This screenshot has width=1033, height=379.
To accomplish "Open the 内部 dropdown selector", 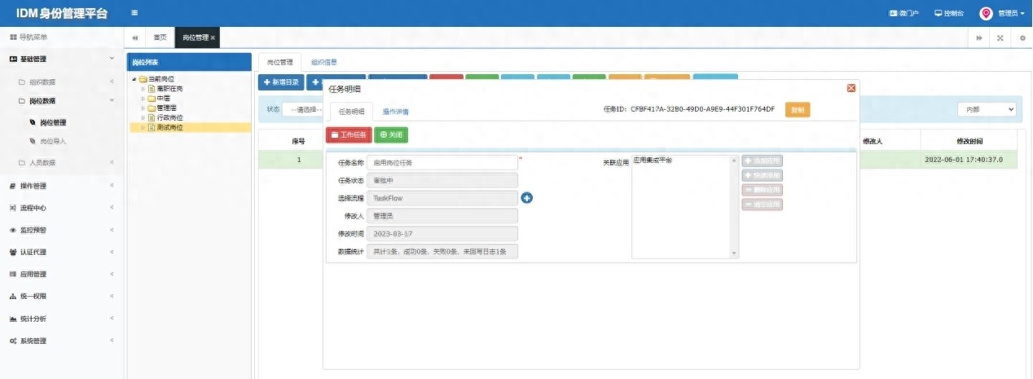I will [986, 109].
